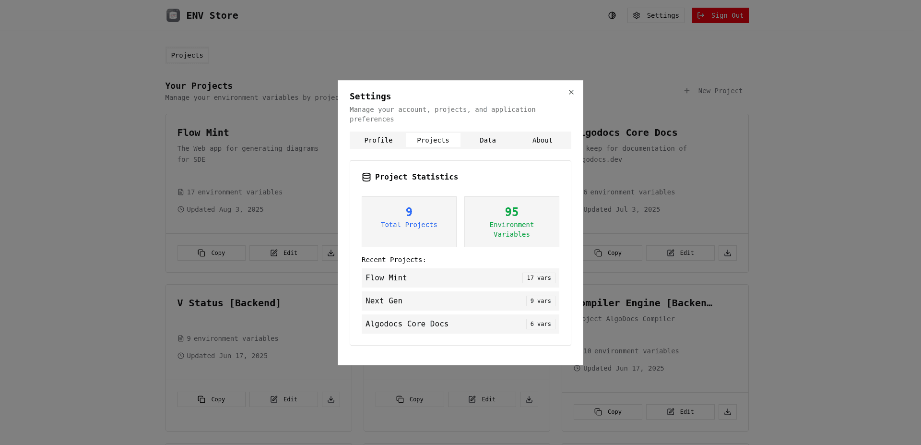The image size is (921, 445).
Task: Edit the Algodocs Core Docs project
Action: pyautogui.click(x=680, y=253)
